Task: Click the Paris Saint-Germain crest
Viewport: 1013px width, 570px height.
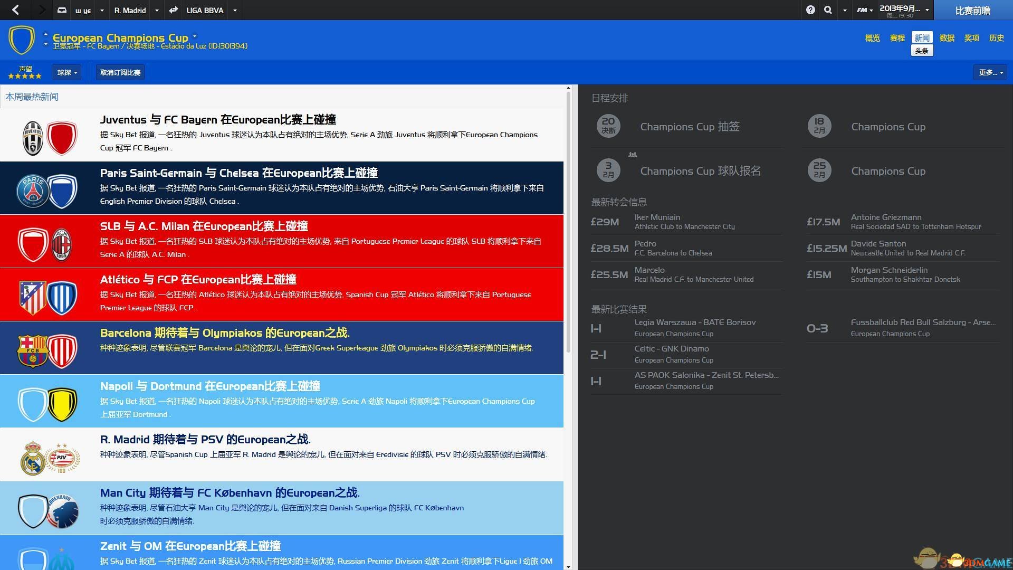Action: tap(32, 191)
